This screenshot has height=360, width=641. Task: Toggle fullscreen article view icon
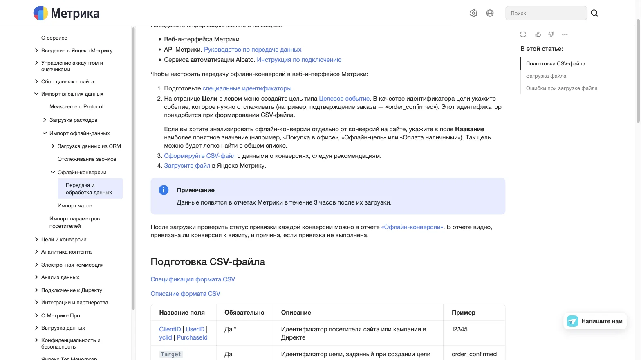523,34
